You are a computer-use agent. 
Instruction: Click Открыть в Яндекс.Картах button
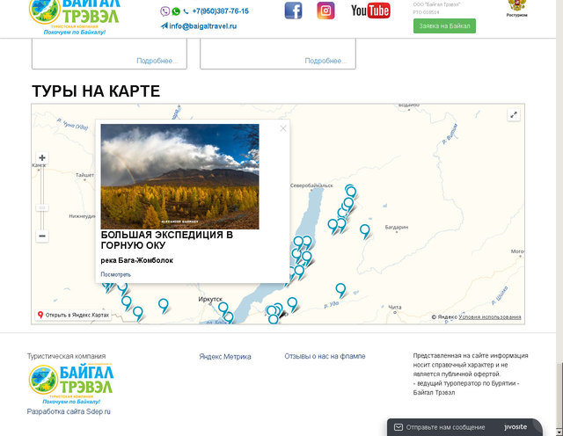[73, 315]
